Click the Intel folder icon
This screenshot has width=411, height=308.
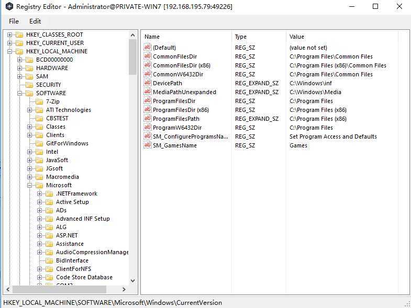click(39, 152)
